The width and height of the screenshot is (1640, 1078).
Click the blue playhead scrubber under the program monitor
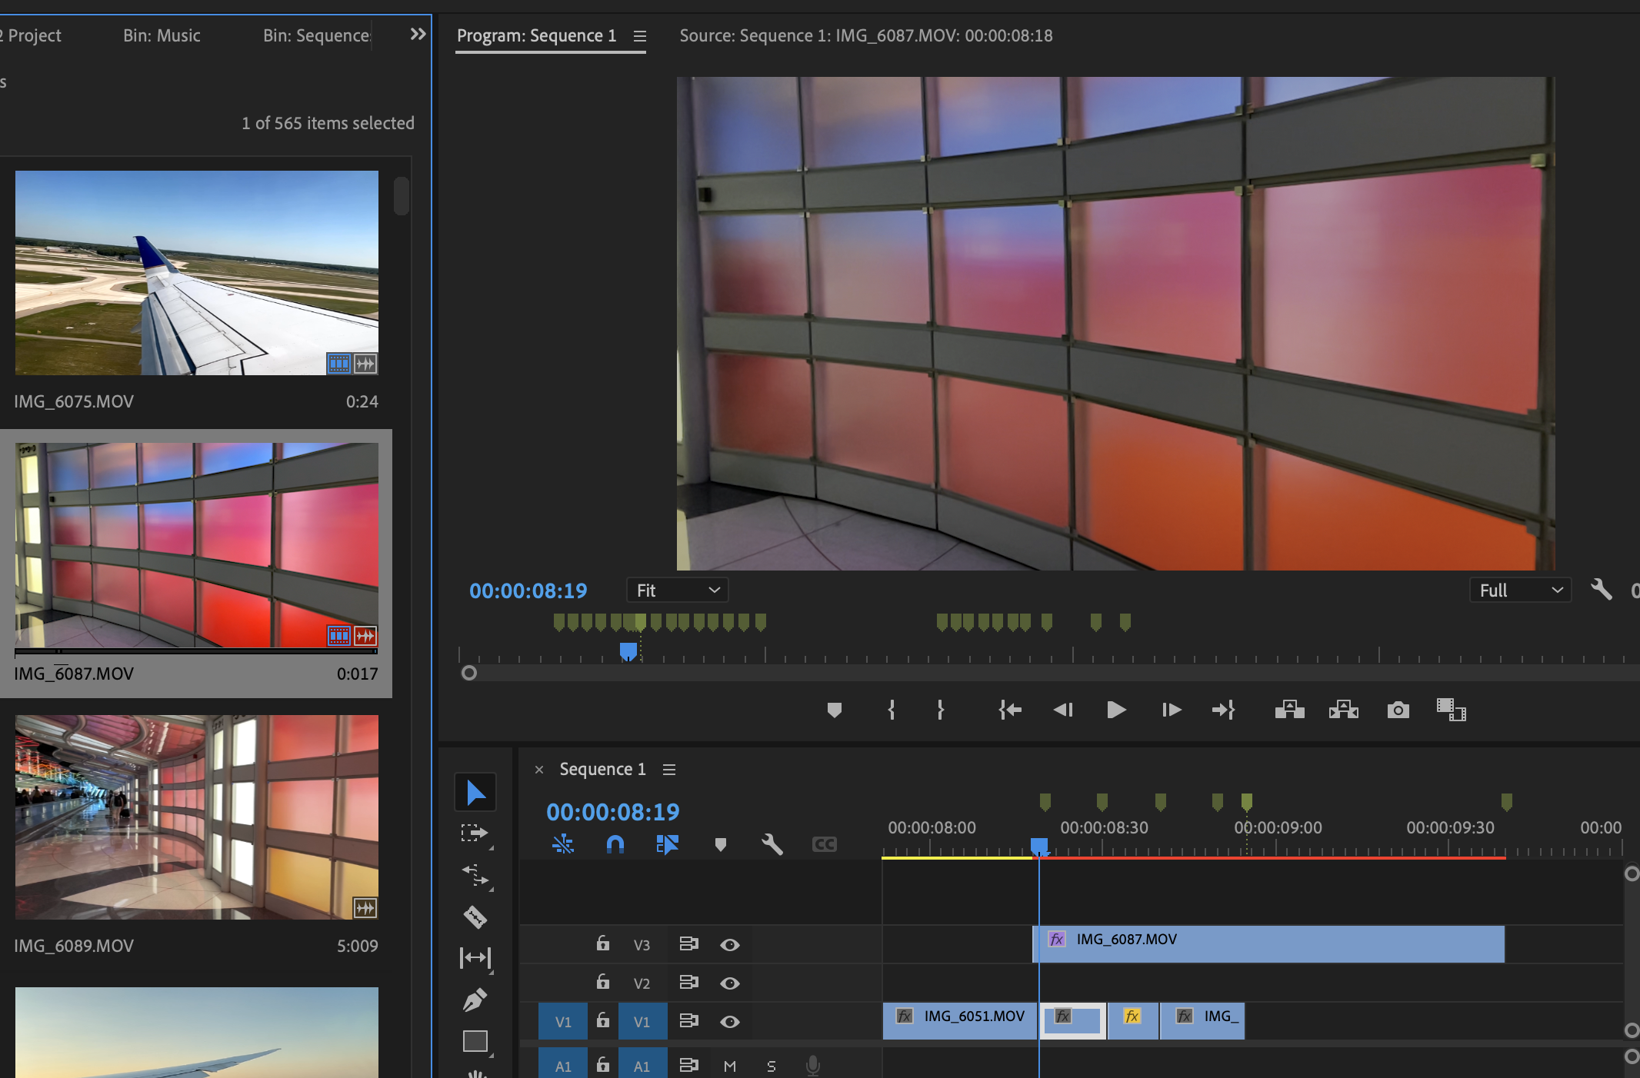pyautogui.click(x=628, y=651)
